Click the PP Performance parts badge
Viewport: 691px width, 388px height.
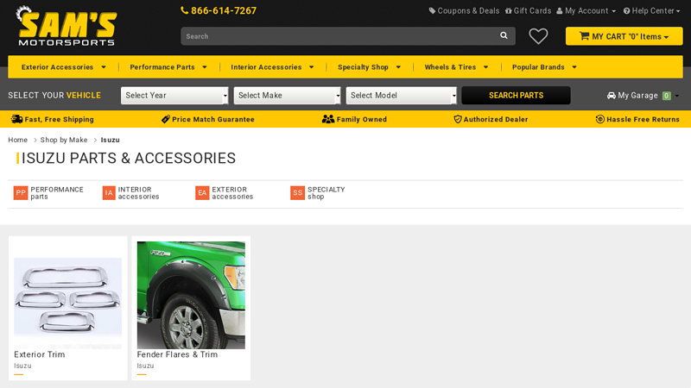tap(21, 192)
